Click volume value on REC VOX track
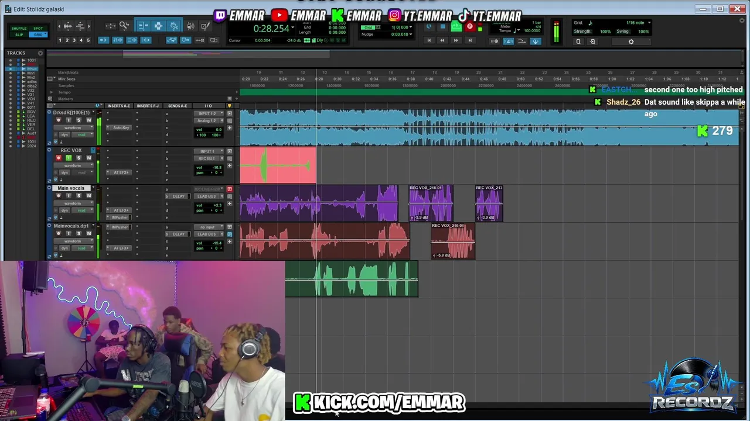Viewport: 750px width, 421px height. point(217,167)
